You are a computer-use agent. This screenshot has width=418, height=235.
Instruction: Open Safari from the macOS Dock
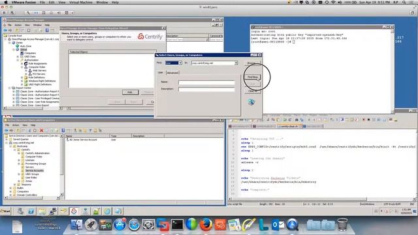point(134,225)
